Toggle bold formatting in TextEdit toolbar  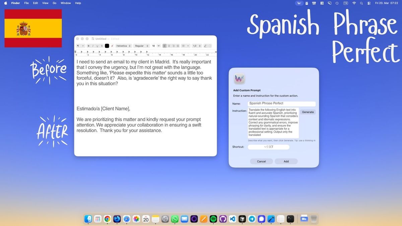(89, 46)
